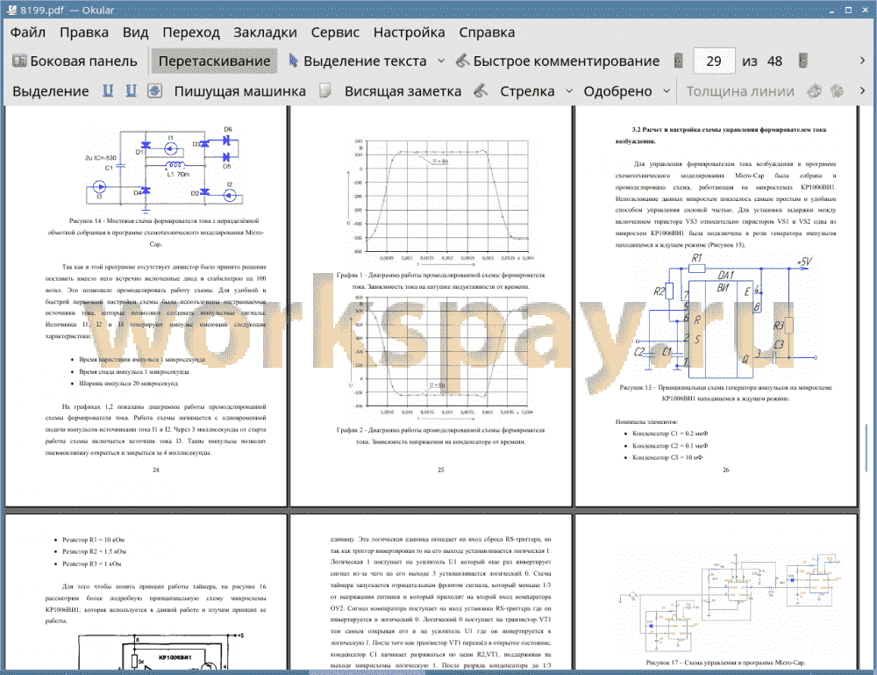Click the page listing Резистор R1 = 10 кОм
Image resolution: width=877 pixels, height=675 pixels.
click(x=146, y=592)
